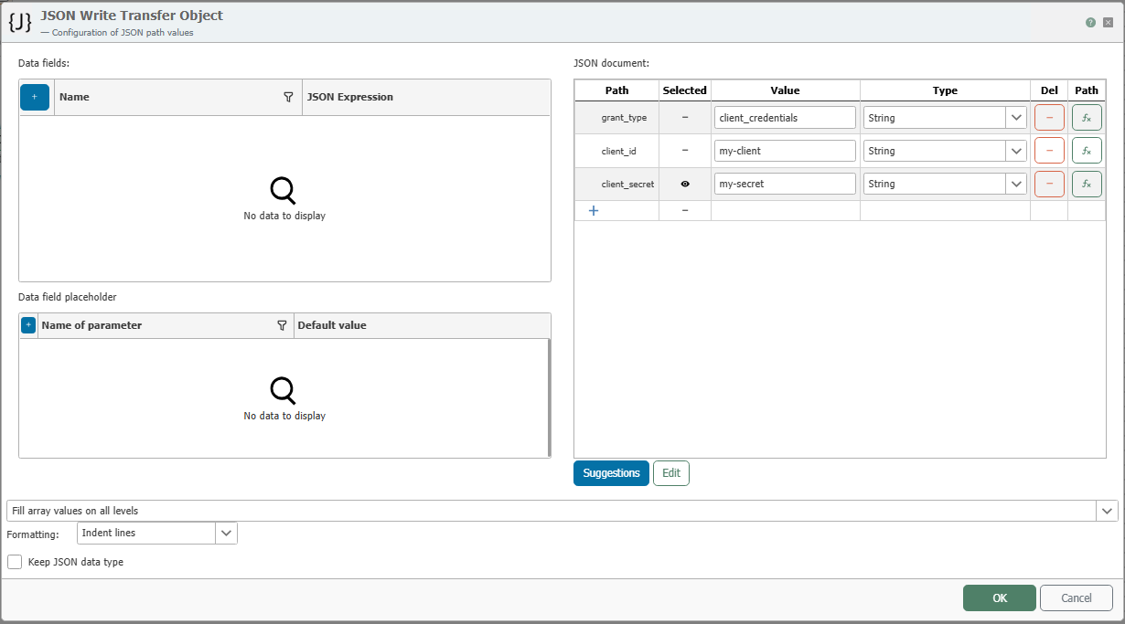Click the Type column header
Image resolution: width=1125 pixels, height=624 pixels.
pos(945,90)
